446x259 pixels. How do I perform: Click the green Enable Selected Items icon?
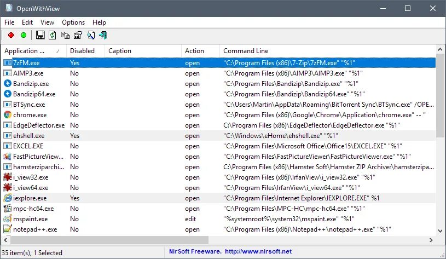point(24,35)
